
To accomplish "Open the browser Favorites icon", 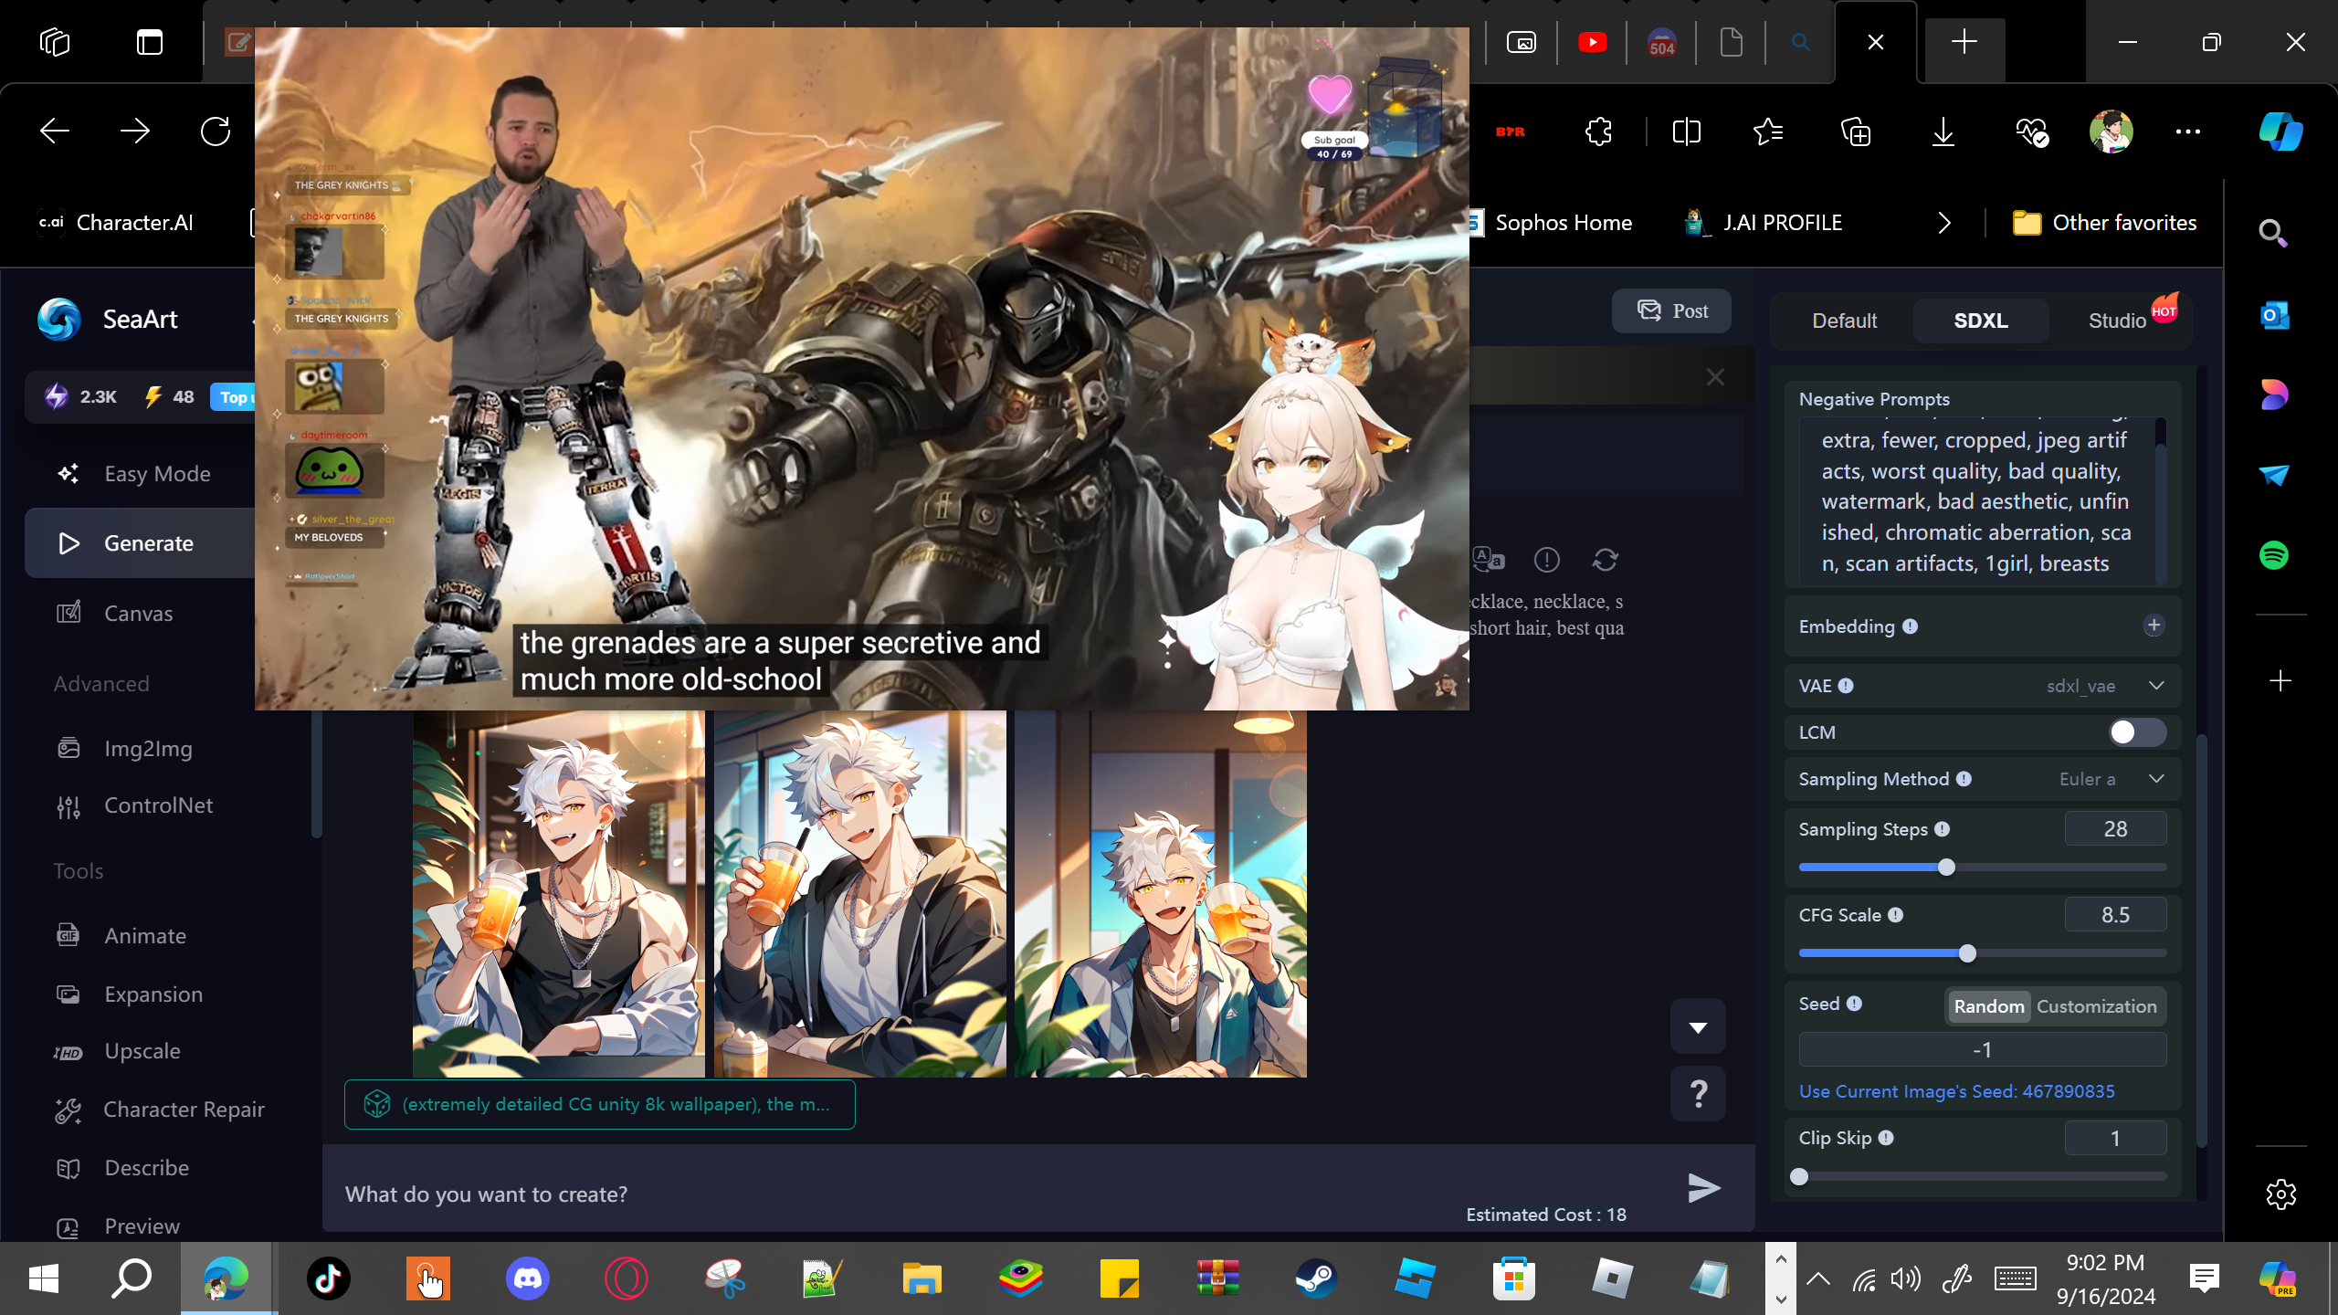I will [1768, 131].
